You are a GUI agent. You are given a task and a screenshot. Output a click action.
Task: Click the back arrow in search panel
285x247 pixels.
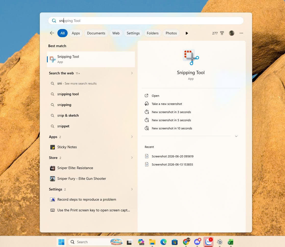pyautogui.click(x=52, y=33)
